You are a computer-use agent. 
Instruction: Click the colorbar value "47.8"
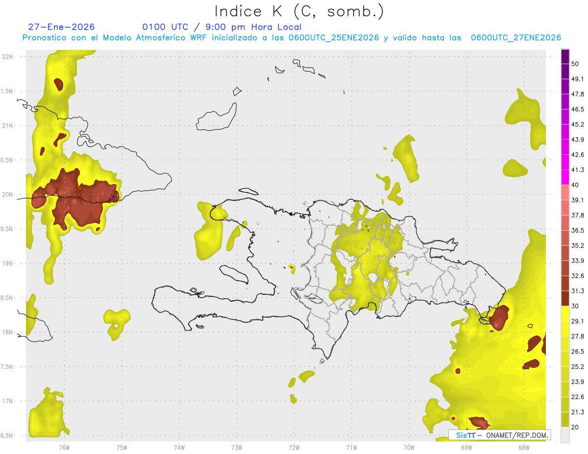(577, 94)
